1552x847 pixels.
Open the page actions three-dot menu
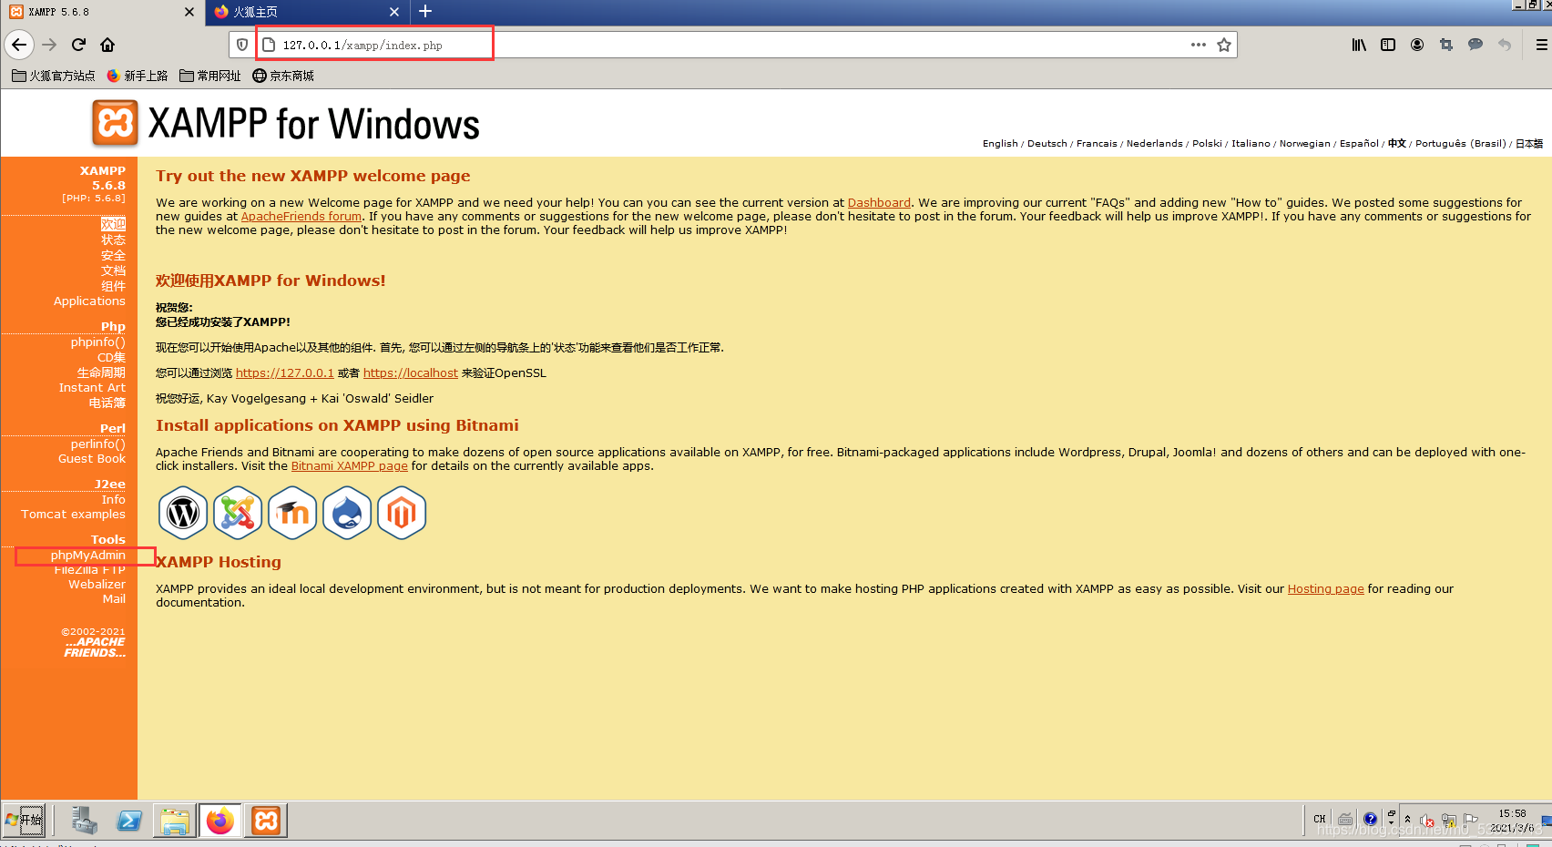tap(1198, 45)
